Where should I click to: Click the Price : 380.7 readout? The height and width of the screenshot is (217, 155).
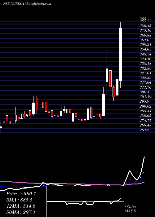21,194
